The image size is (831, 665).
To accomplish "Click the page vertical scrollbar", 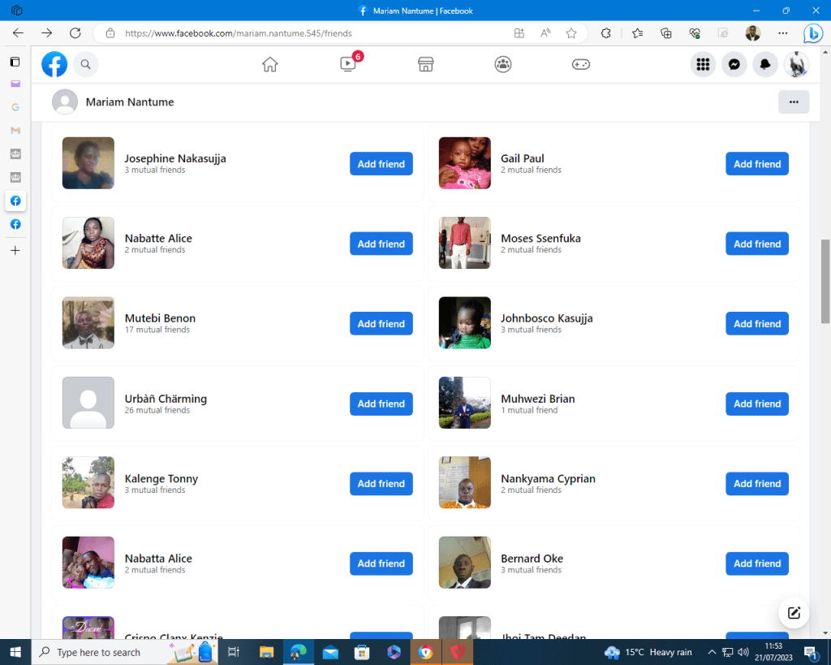I will click(825, 280).
